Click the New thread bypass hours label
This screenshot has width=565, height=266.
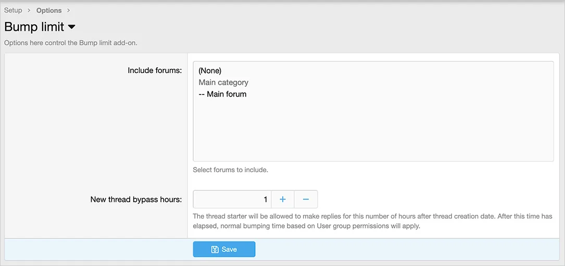click(x=136, y=199)
